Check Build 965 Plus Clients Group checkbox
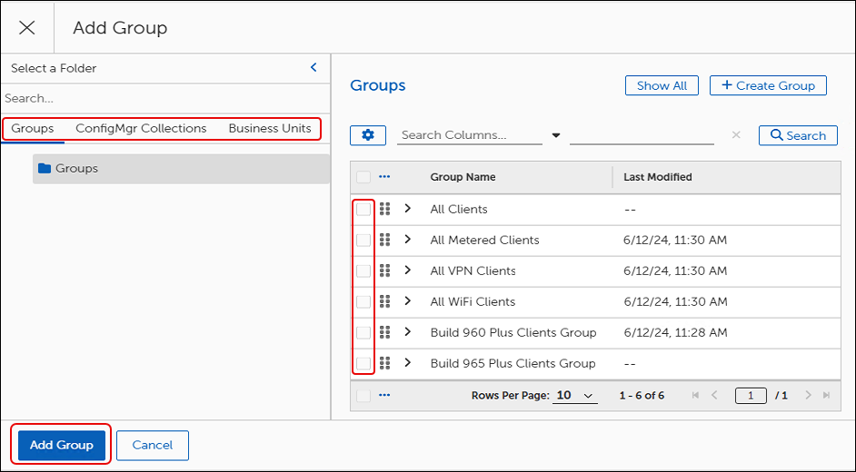 click(x=363, y=364)
